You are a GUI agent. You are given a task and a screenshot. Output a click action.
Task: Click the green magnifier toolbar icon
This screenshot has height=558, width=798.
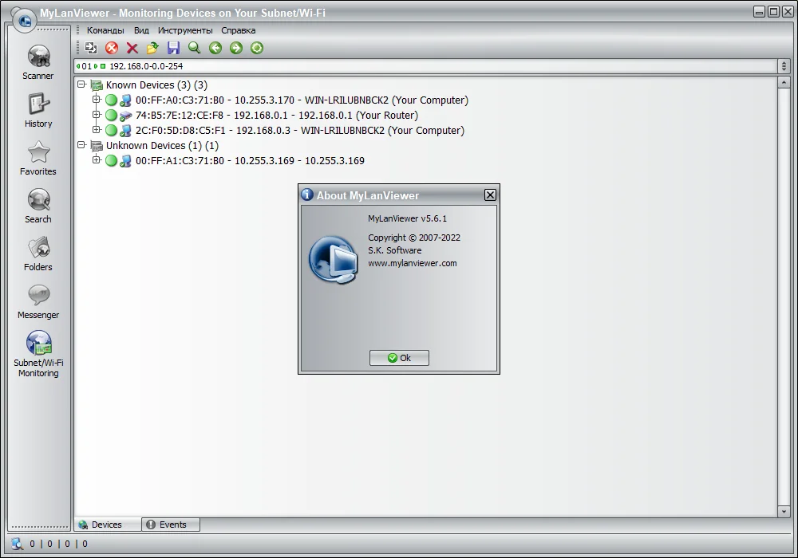pos(194,48)
